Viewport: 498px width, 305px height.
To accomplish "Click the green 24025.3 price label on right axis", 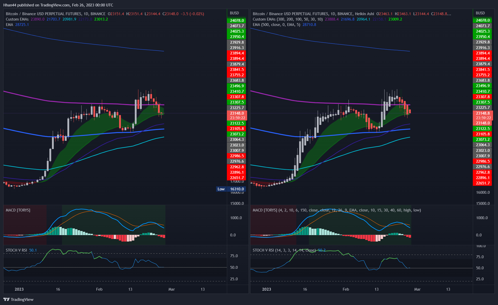I will [x=483, y=31].
